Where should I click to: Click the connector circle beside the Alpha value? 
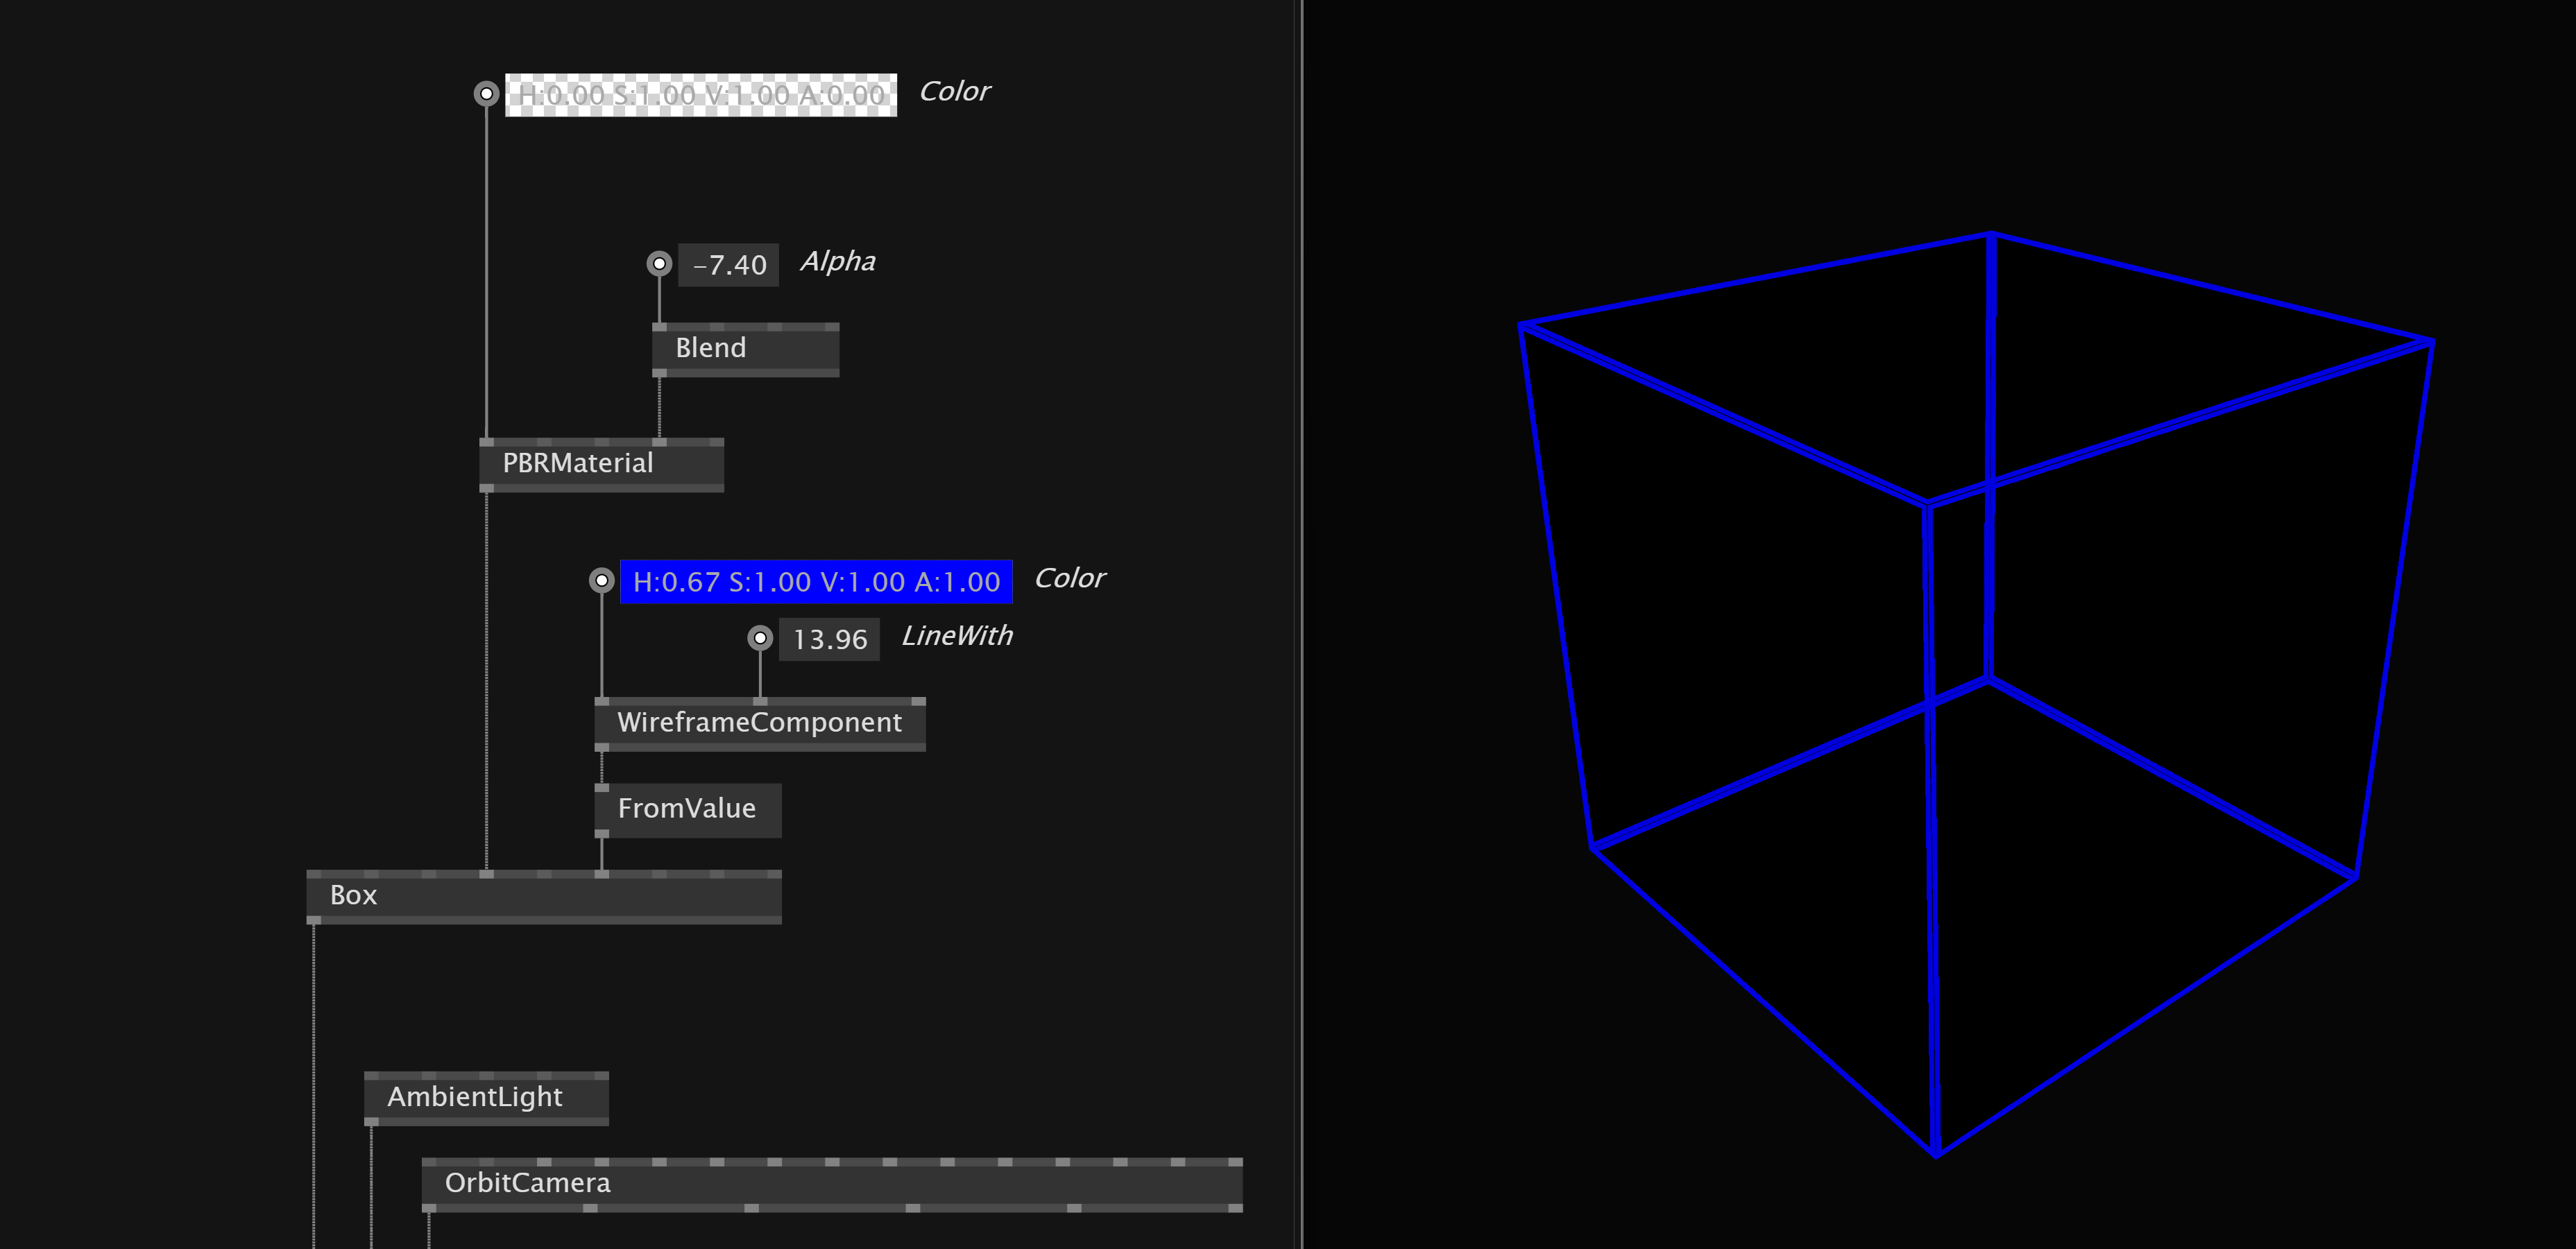(659, 263)
